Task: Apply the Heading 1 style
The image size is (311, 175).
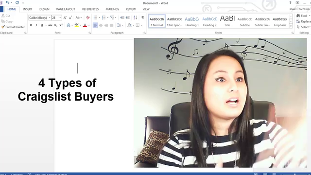Action: coord(192,21)
